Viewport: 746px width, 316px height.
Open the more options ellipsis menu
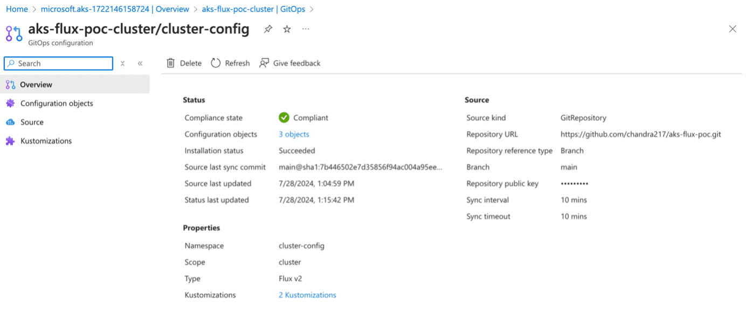(x=306, y=29)
